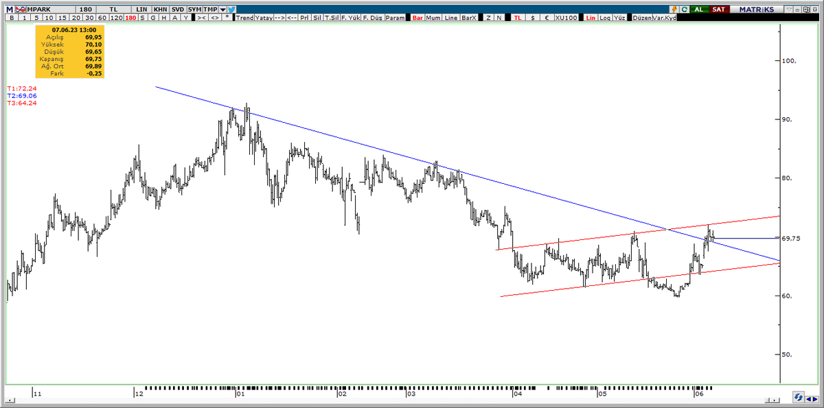This screenshot has width=824, height=408.
Task: Click the >< compress chart icon
Action: coord(201,18)
